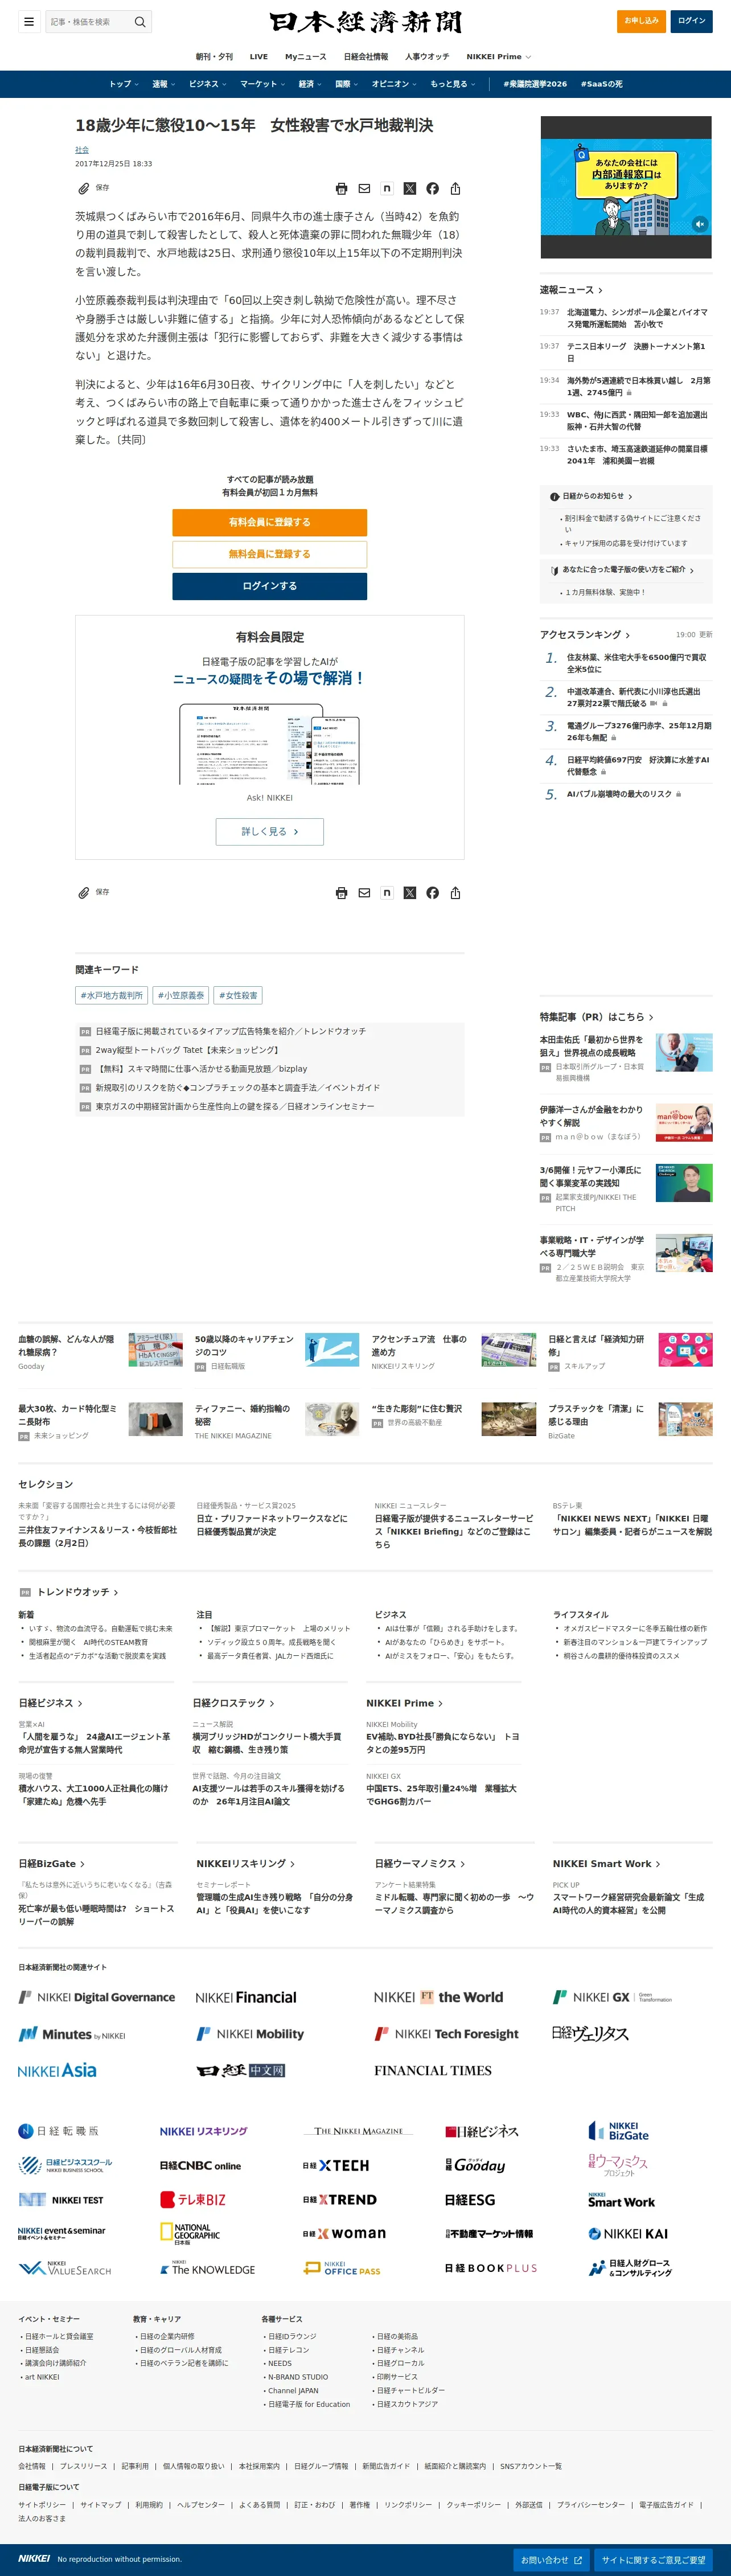This screenshot has height=2576, width=731.
Task: Expand the トップ navigation dropdown
Action: [124, 84]
